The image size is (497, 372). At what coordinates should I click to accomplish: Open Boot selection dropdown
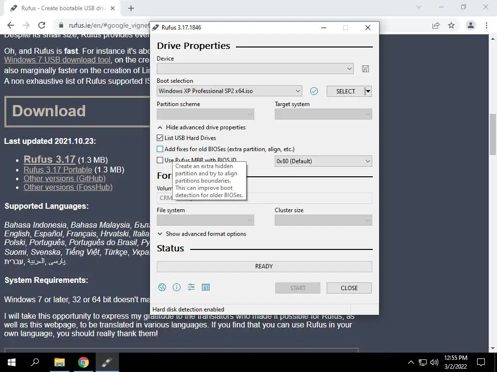(230, 91)
